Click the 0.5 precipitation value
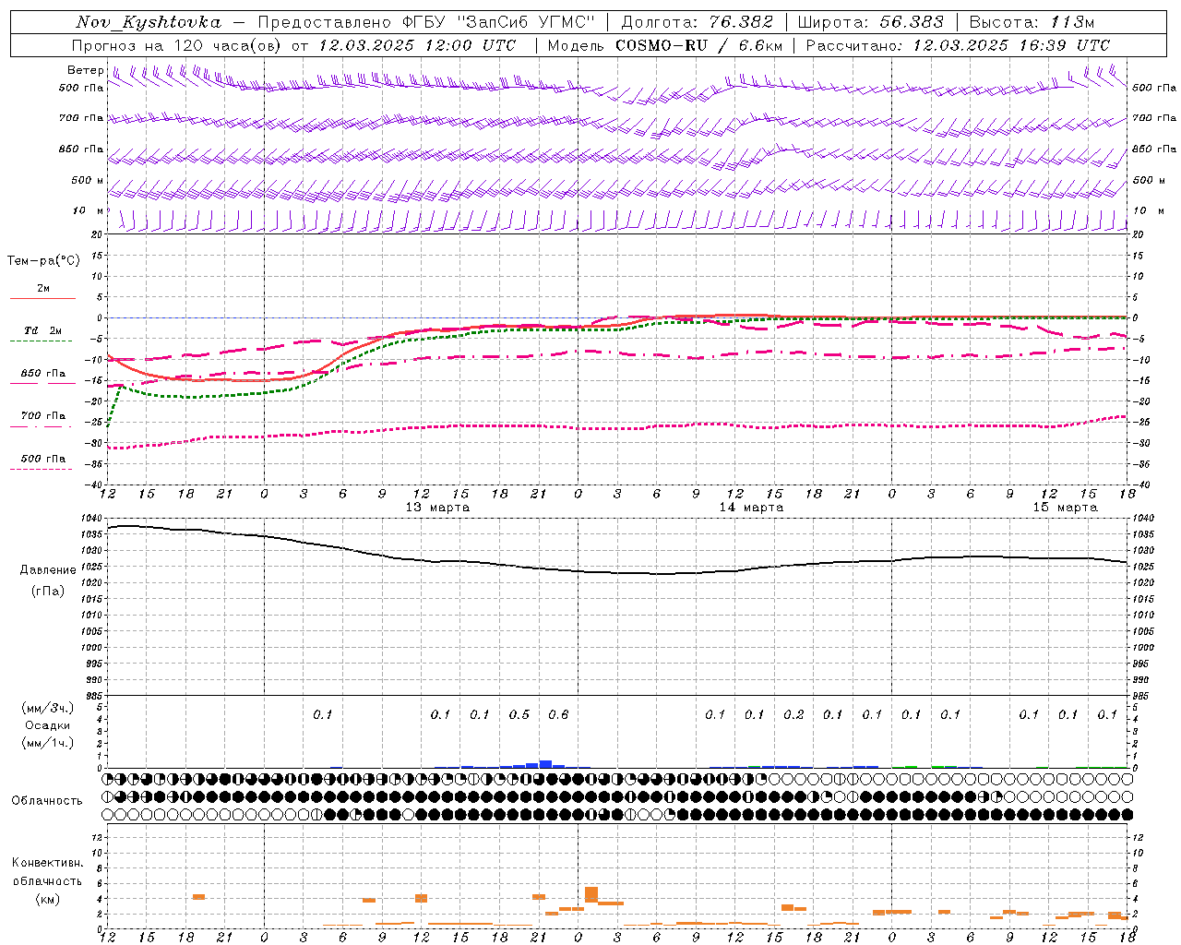Screen dimensions: 1181x945 click(x=519, y=714)
